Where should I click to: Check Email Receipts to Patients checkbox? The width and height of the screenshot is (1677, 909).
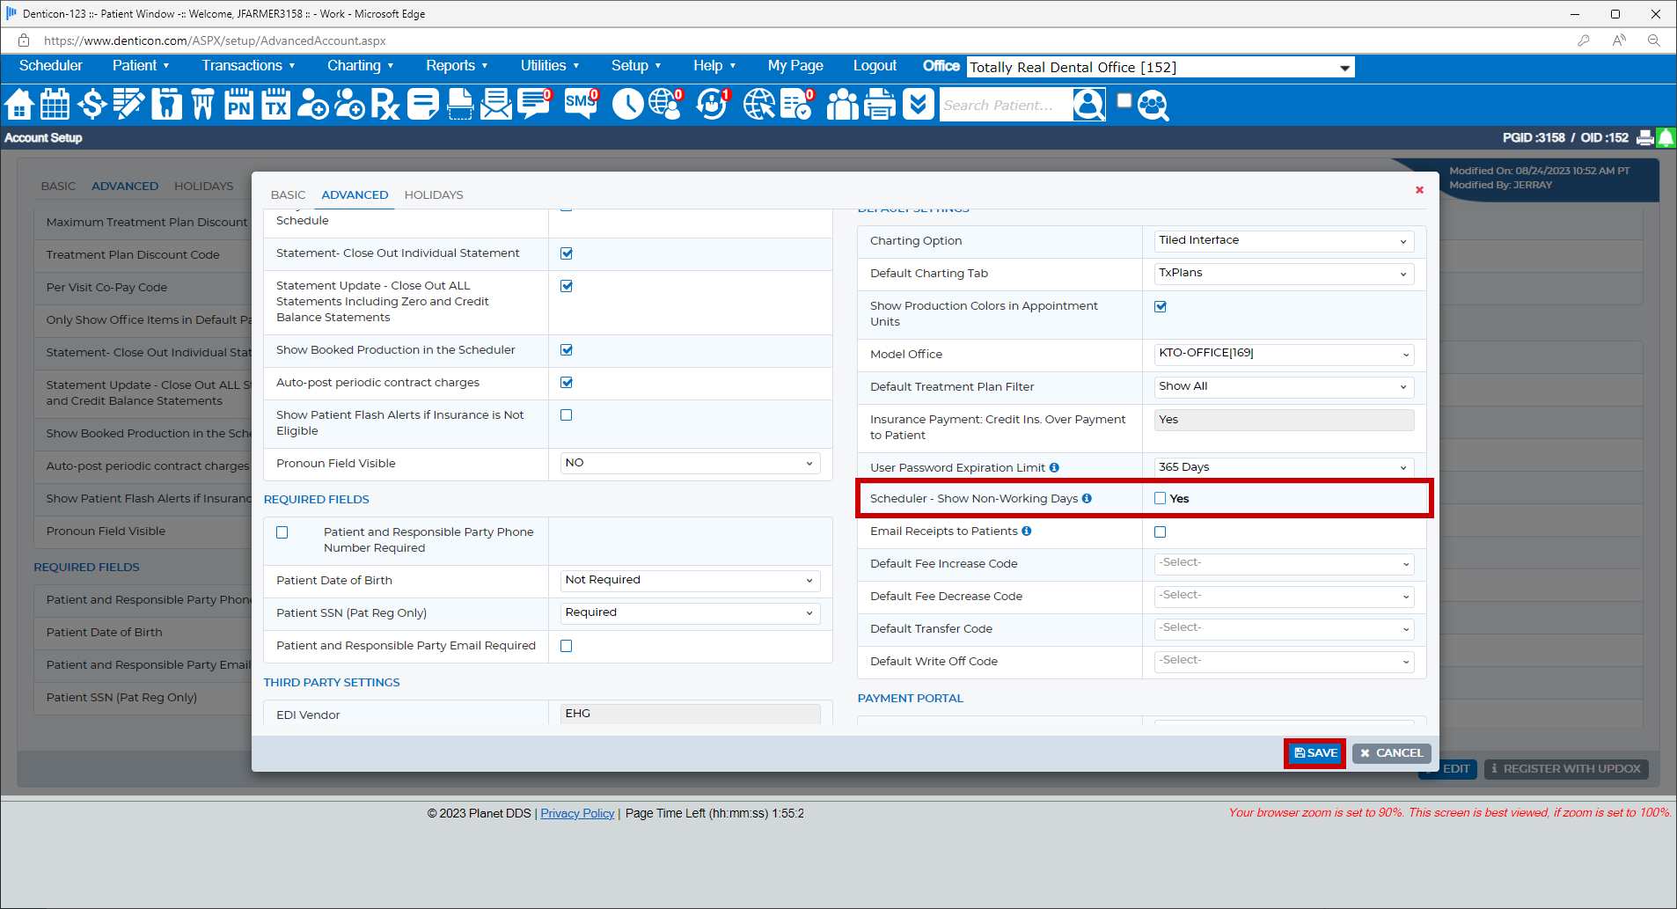1161,532
